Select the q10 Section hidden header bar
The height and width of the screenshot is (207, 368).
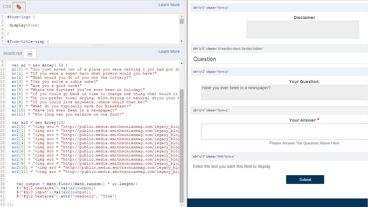tap(279, 49)
